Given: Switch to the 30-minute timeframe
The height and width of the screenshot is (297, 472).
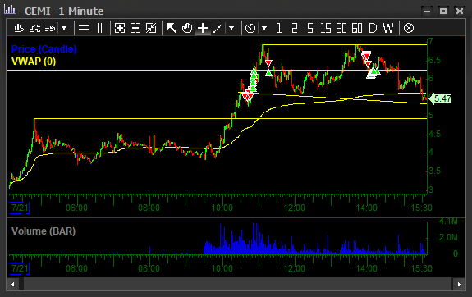Looking at the screenshot, I should 341,28.
